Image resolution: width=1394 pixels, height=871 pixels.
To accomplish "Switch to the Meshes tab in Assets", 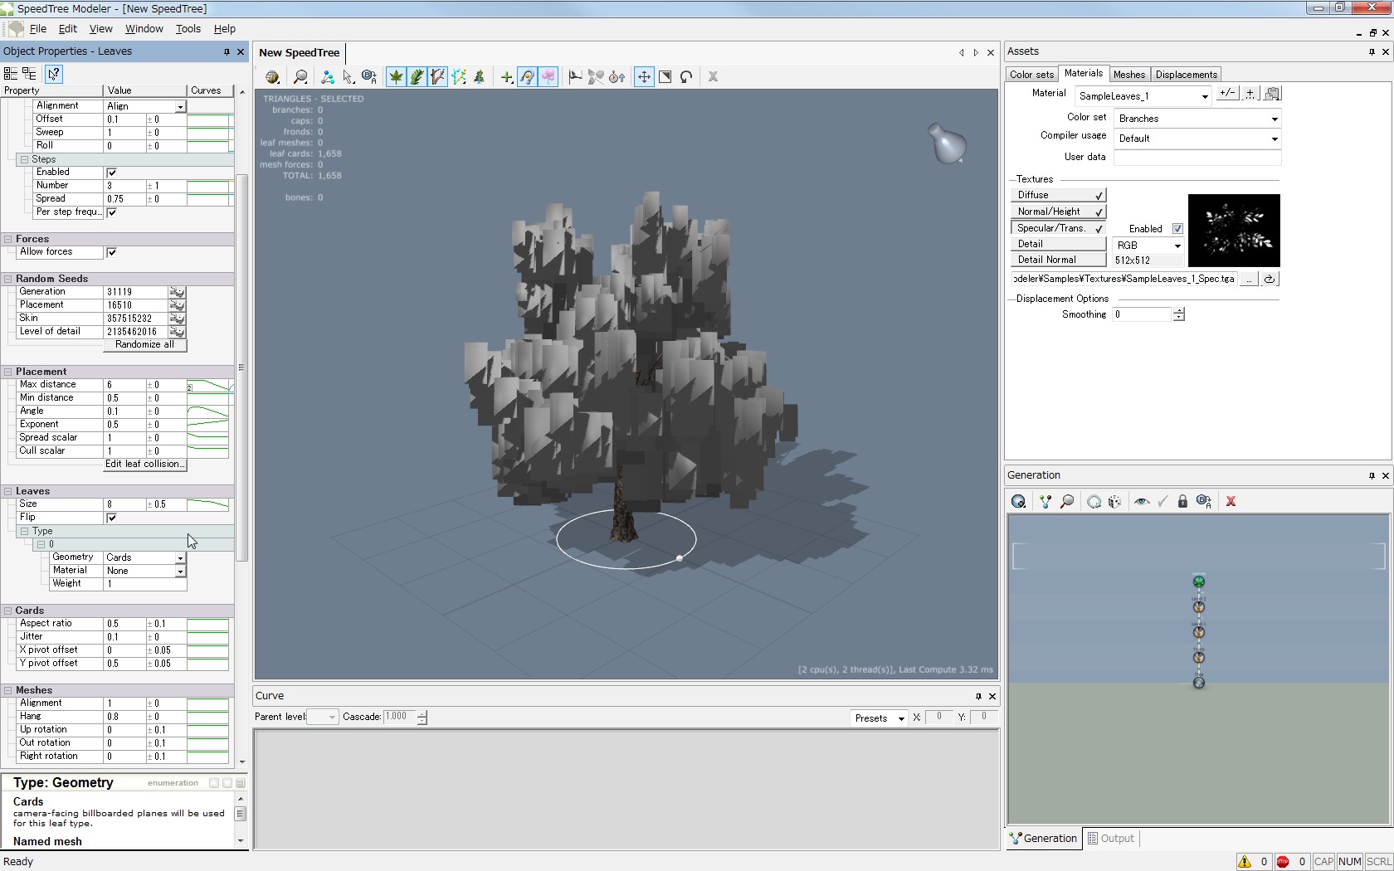I will tap(1128, 75).
